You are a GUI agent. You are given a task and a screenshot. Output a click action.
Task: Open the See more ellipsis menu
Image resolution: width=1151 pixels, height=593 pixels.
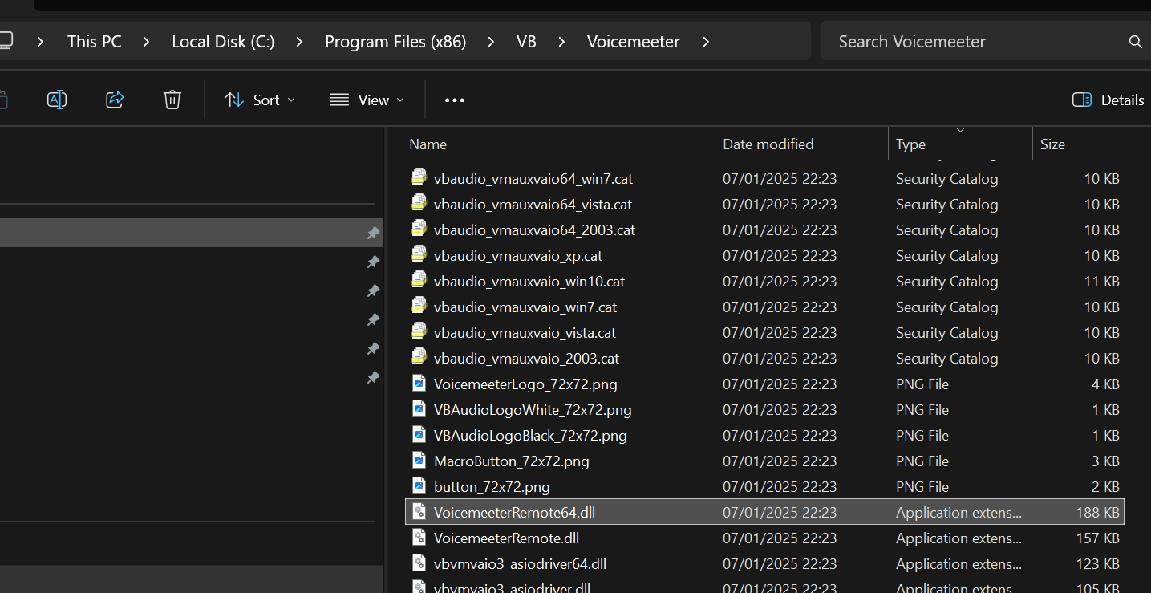point(455,100)
